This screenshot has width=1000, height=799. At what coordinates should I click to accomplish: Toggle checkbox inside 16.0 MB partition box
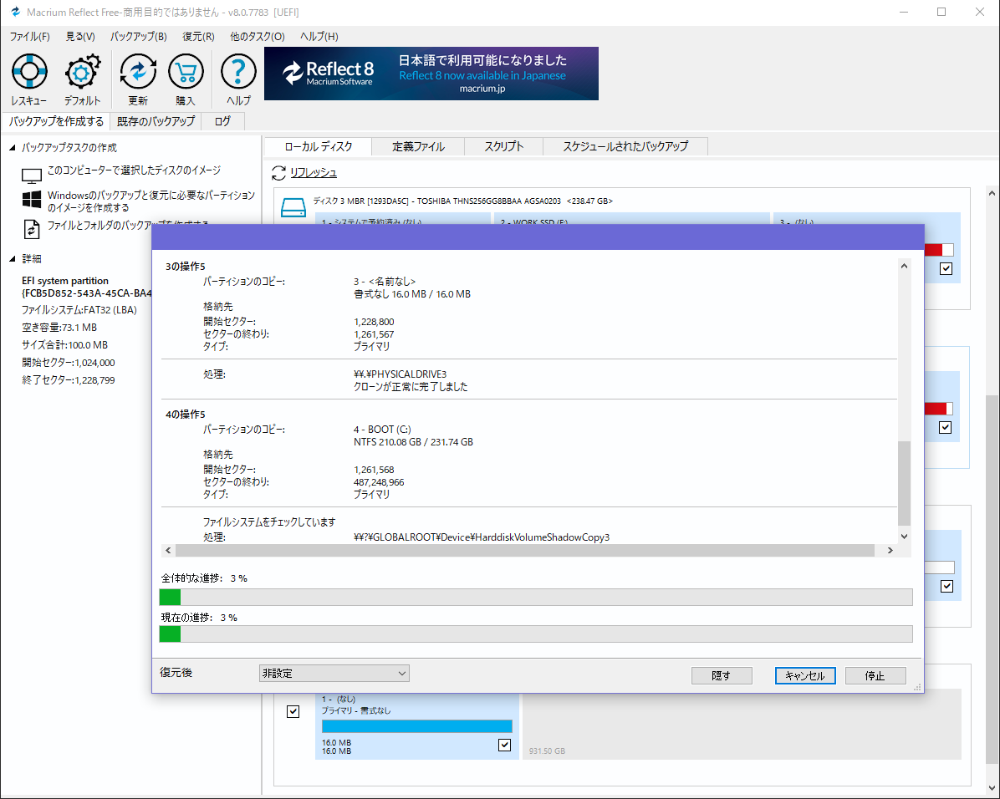click(x=504, y=745)
